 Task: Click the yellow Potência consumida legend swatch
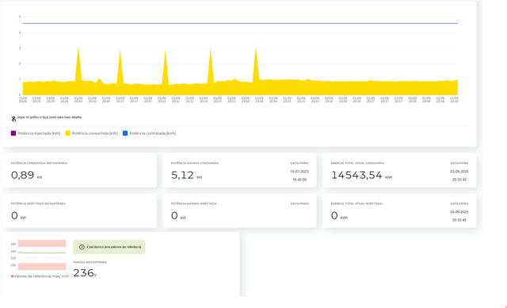(x=67, y=133)
